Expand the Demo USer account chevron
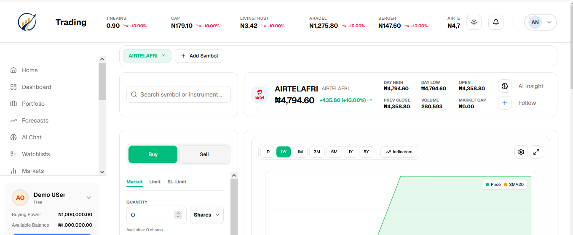This screenshot has width=573, height=235. coord(89,198)
